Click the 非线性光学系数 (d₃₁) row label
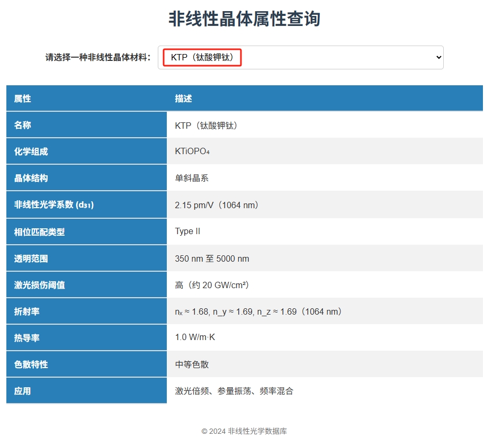Image resolution: width=493 pixels, height=437 pixels. pos(54,205)
